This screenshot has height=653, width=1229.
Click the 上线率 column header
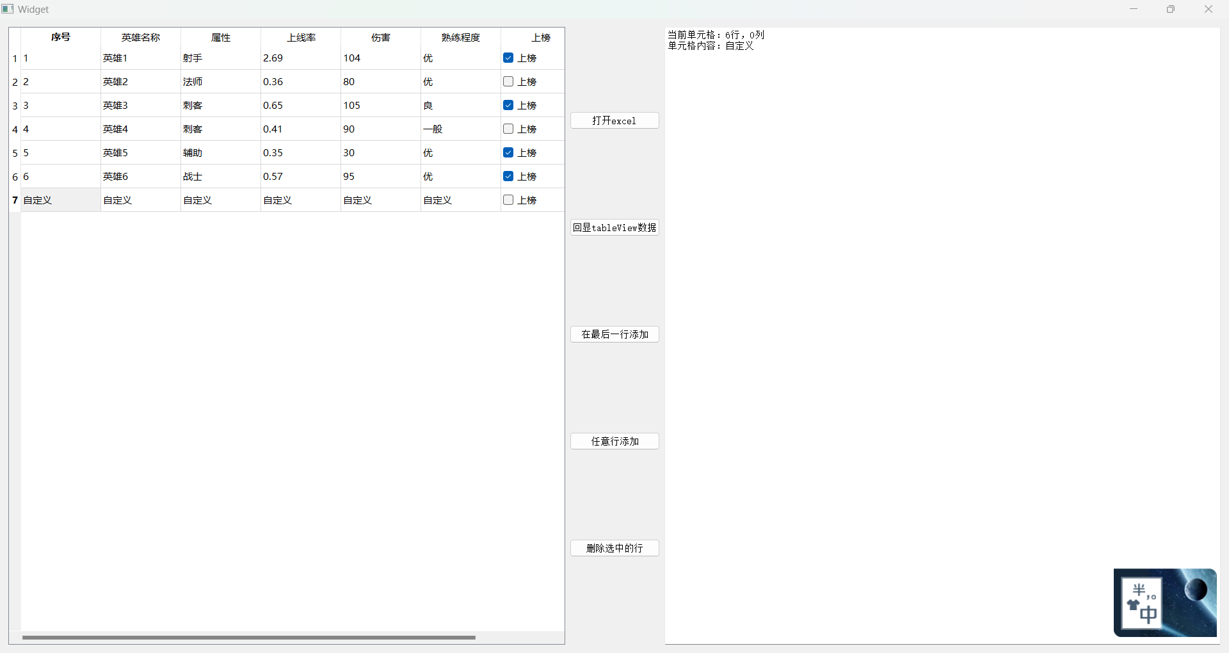point(301,37)
